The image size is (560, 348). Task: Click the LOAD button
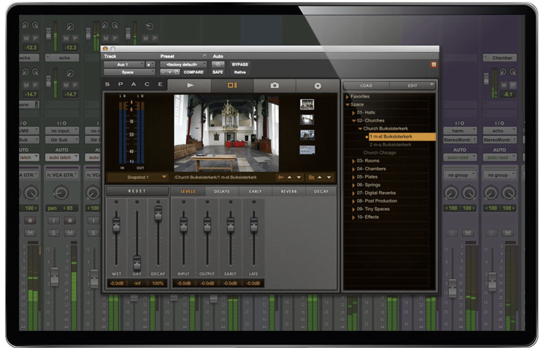(366, 86)
